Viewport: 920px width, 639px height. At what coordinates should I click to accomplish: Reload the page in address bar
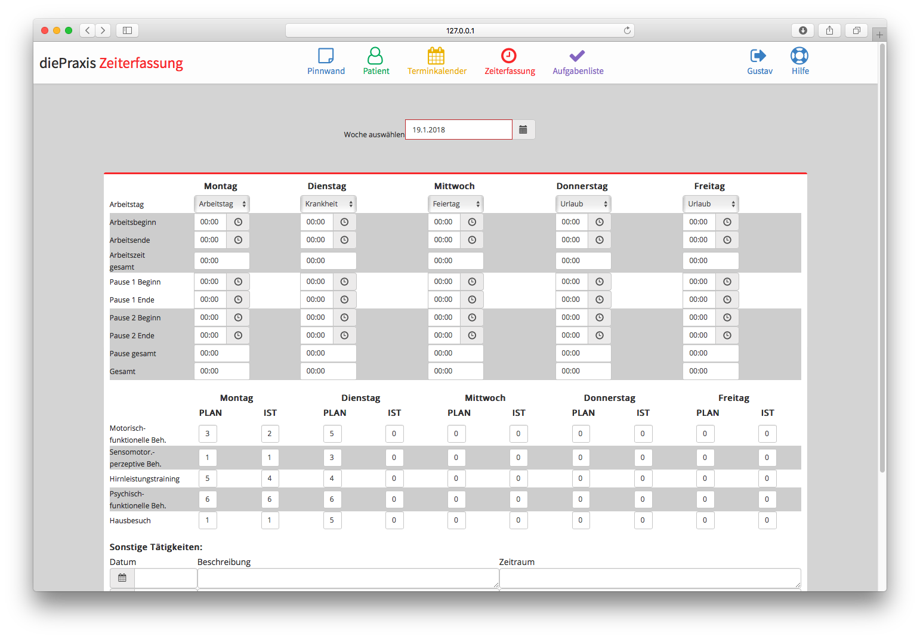pyautogui.click(x=627, y=30)
